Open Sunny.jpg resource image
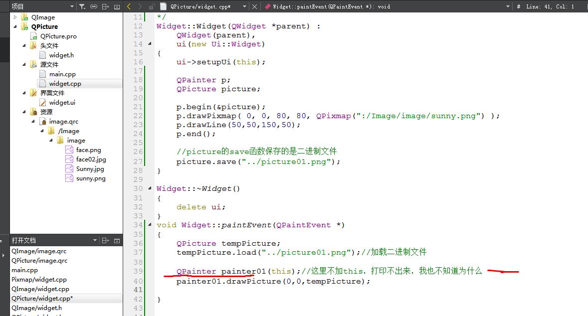This screenshot has height=316, width=588. coord(90,169)
